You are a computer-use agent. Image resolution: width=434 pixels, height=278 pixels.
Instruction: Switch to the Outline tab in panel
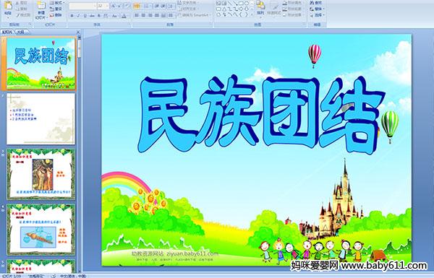tap(20, 32)
